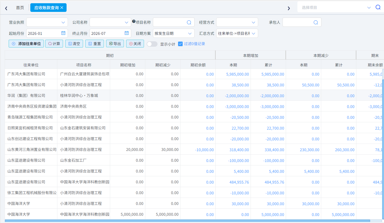Close the 应收账款查询 tab

coord(62,8)
